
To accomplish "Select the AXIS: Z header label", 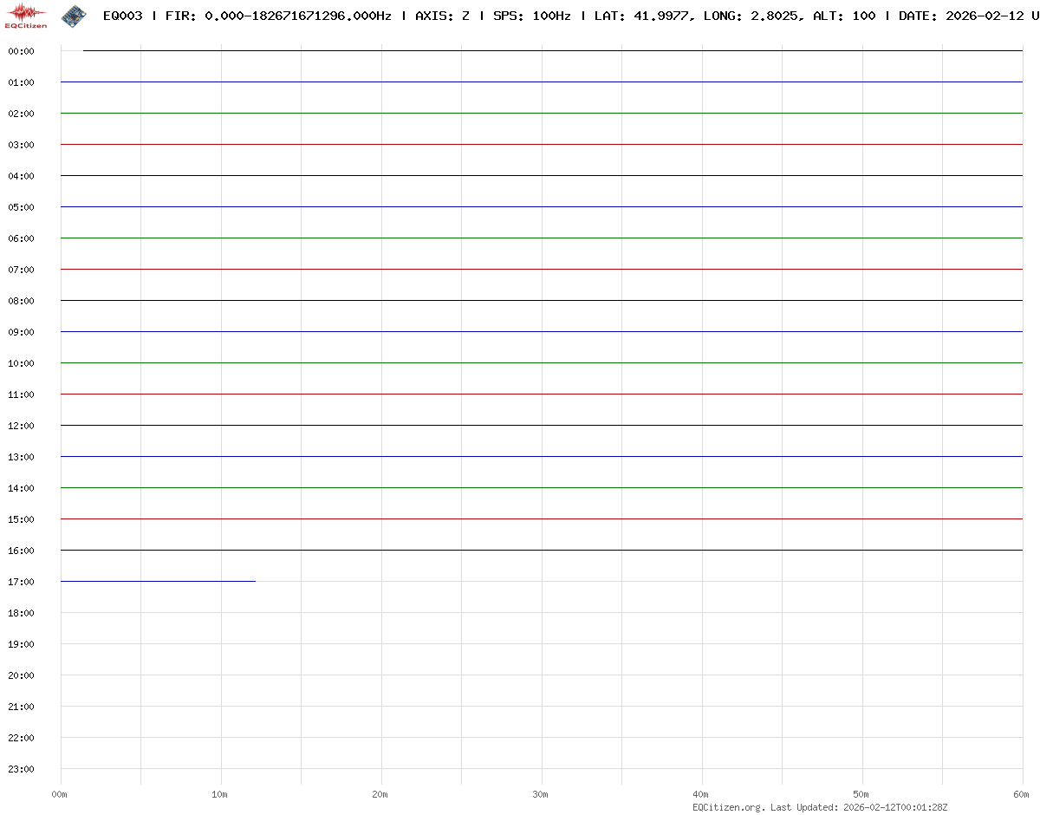I will (x=442, y=16).
